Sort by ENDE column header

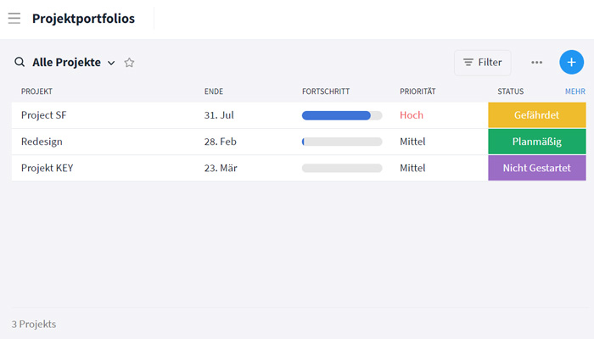(214, 92)
